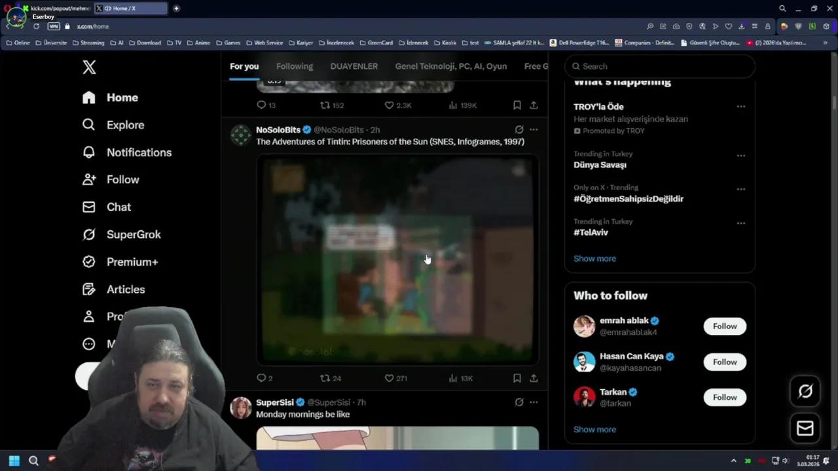
Task: View analytics of the 13K views post
Action: pyautogui.click(x=460, y=378)
